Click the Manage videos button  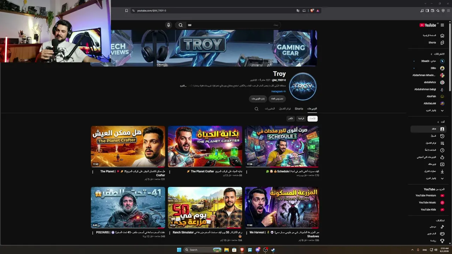(258, 99)
